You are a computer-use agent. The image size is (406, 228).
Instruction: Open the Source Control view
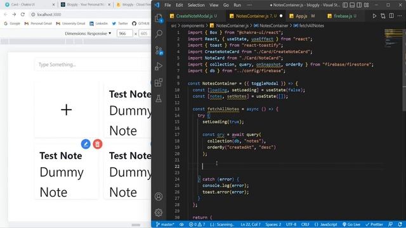point(159,50)
